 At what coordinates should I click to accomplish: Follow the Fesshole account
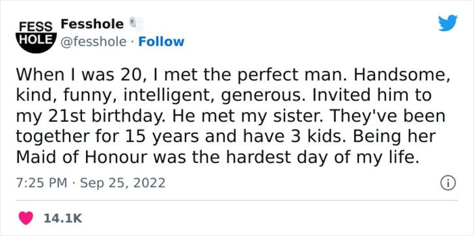pos(161,42)
